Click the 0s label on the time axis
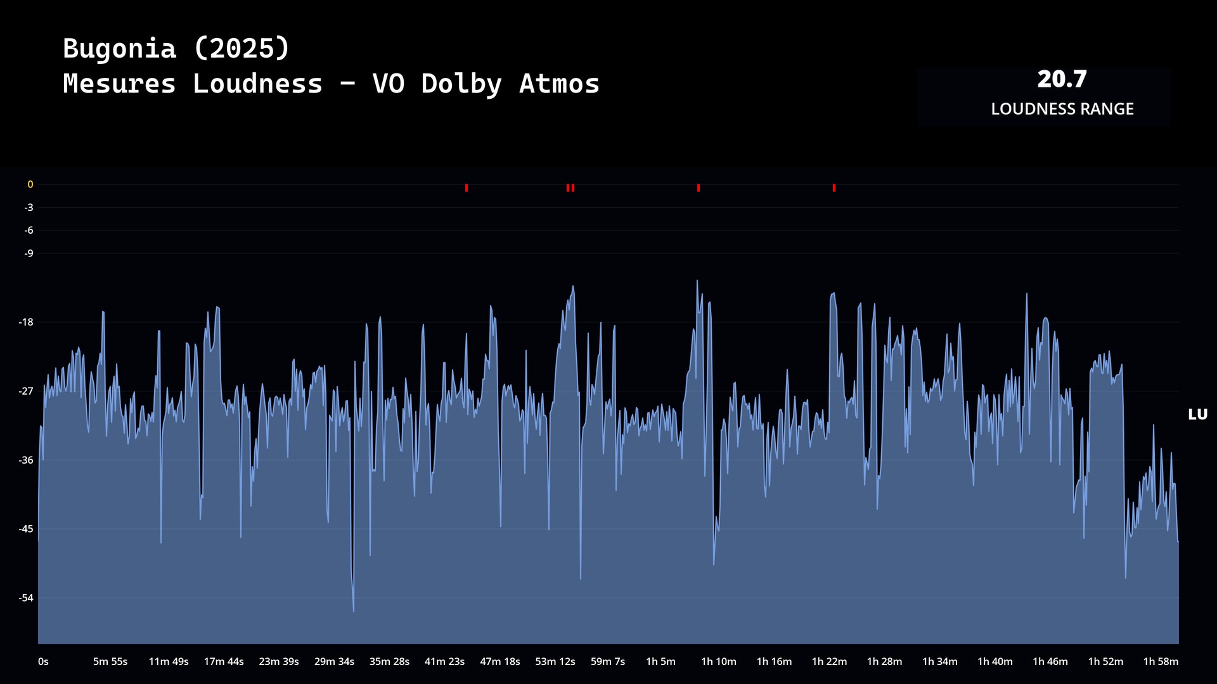The width and height of the screenshot is (1217, 684). click(x=43, y=662)
